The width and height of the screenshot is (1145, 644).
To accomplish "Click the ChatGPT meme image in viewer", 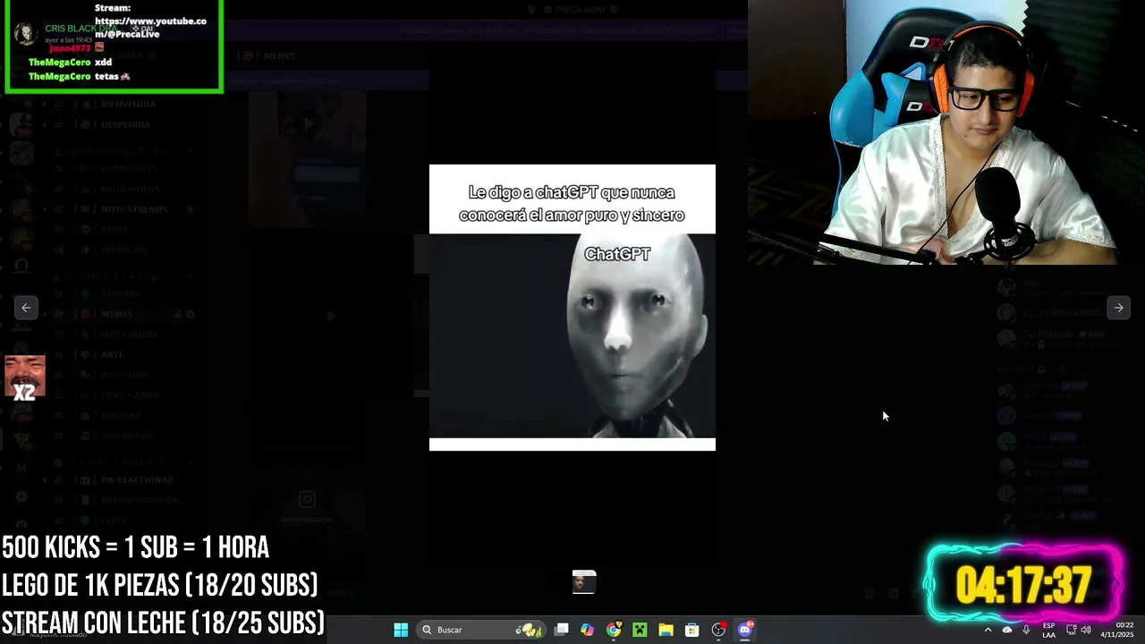I will pos(572,308).
